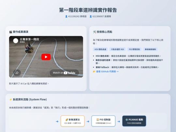176x132 pixels.
Task: Open the video title 自駕車第一階段
Action: pos(29,39)
